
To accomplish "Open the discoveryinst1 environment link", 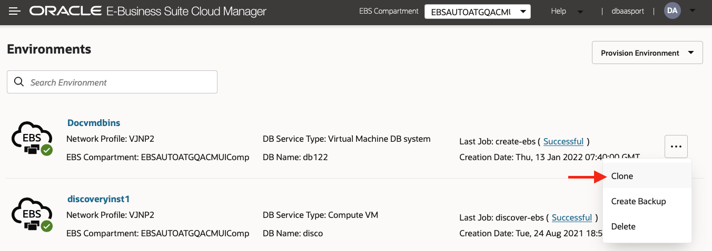I will [98, 199].
